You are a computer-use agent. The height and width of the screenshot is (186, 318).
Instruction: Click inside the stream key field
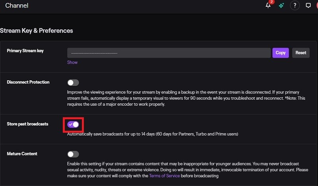(x=169, y=53)
